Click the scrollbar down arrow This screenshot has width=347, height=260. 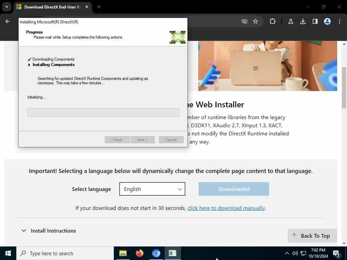(x=344, y=243)
